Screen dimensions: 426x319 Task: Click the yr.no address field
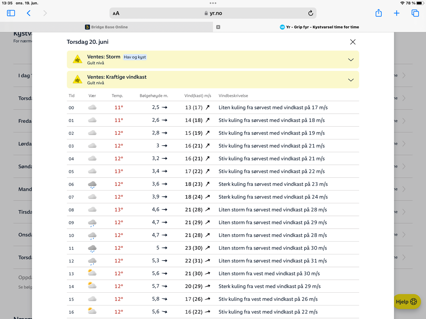tap(213, 13)
